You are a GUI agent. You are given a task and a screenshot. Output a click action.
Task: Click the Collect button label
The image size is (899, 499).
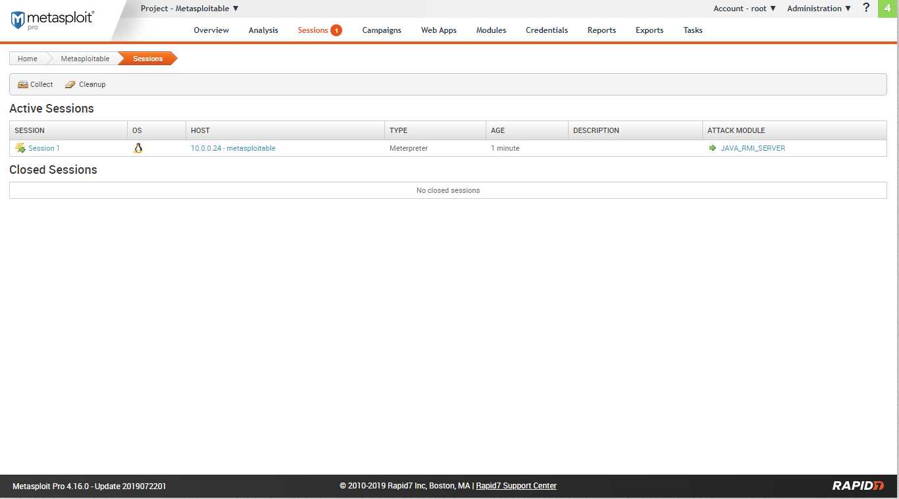point(41,84)
